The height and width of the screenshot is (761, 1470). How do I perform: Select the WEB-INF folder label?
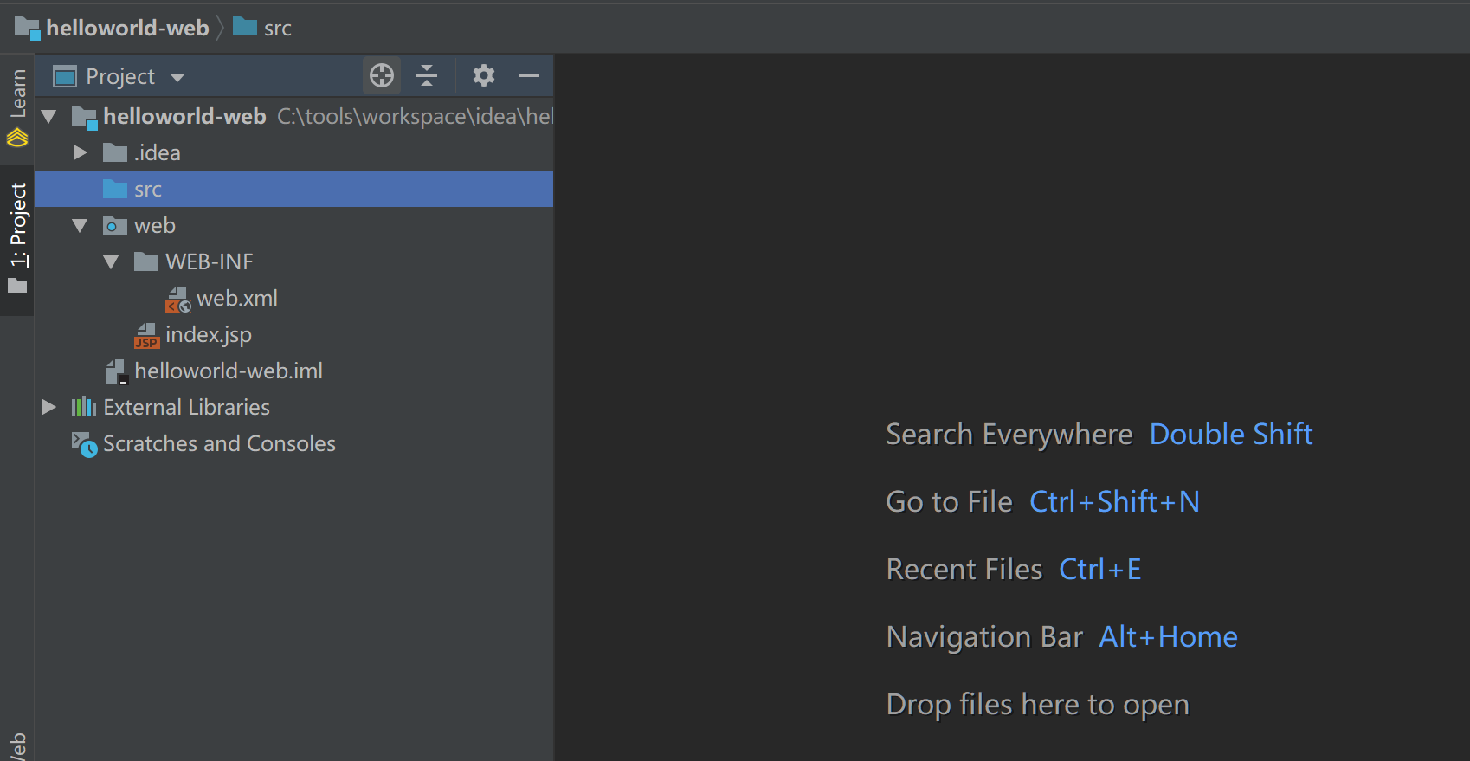click(x=210, y=261)
